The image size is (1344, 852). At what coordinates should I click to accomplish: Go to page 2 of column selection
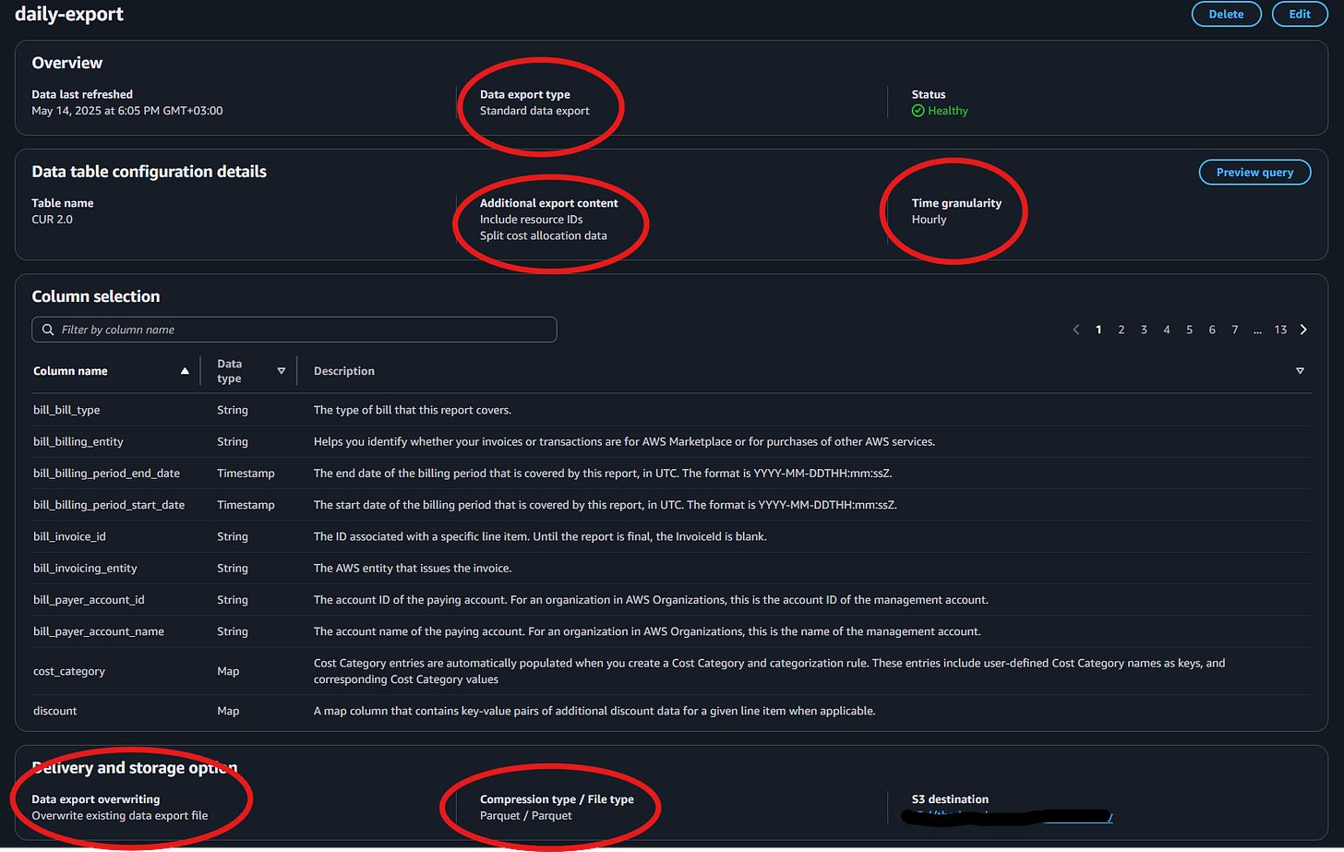(x=1121, y=329)
